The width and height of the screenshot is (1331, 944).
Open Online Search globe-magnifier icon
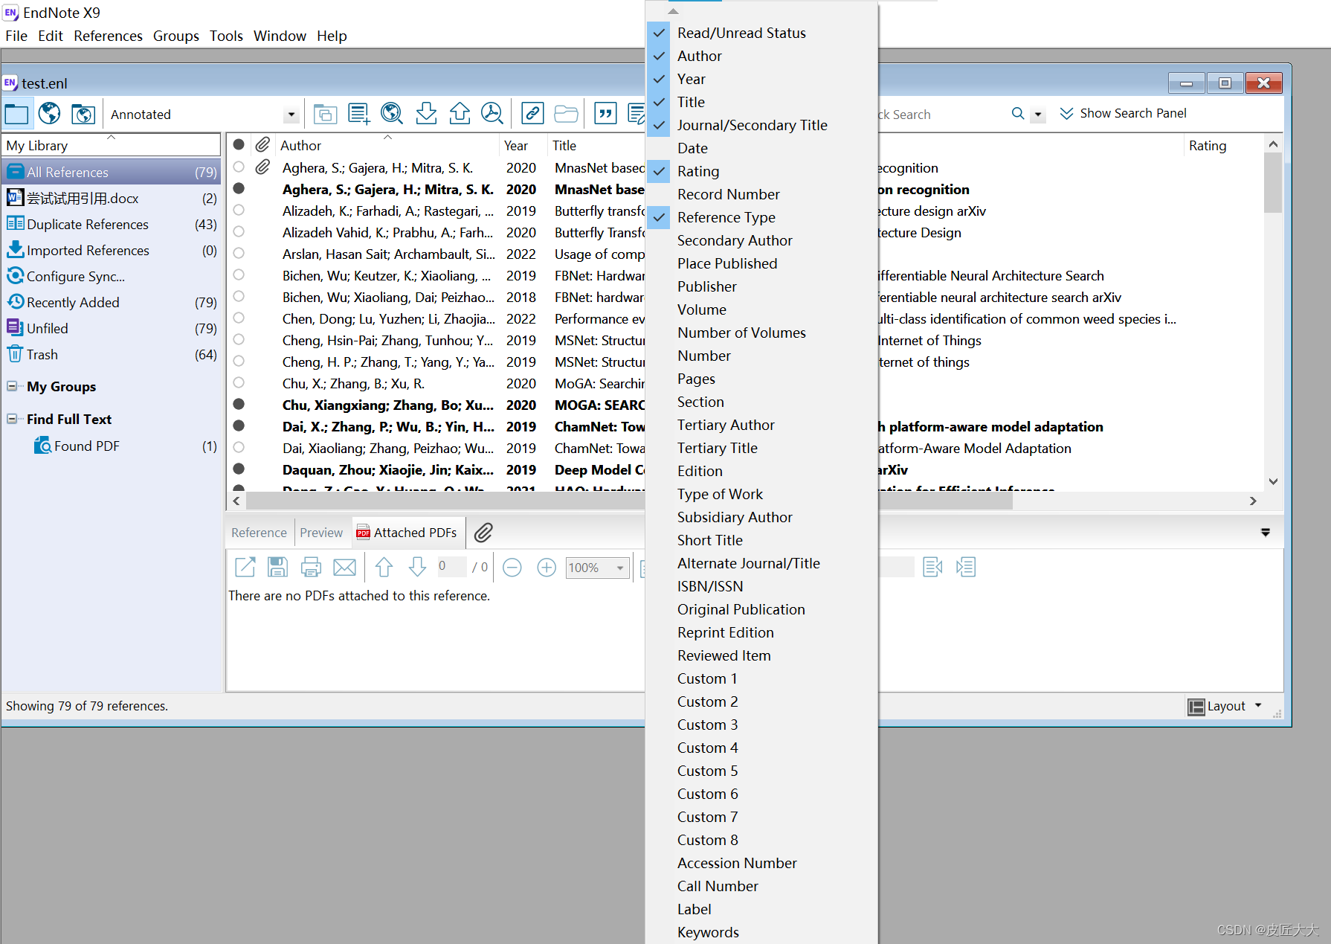tap(392, 113)
